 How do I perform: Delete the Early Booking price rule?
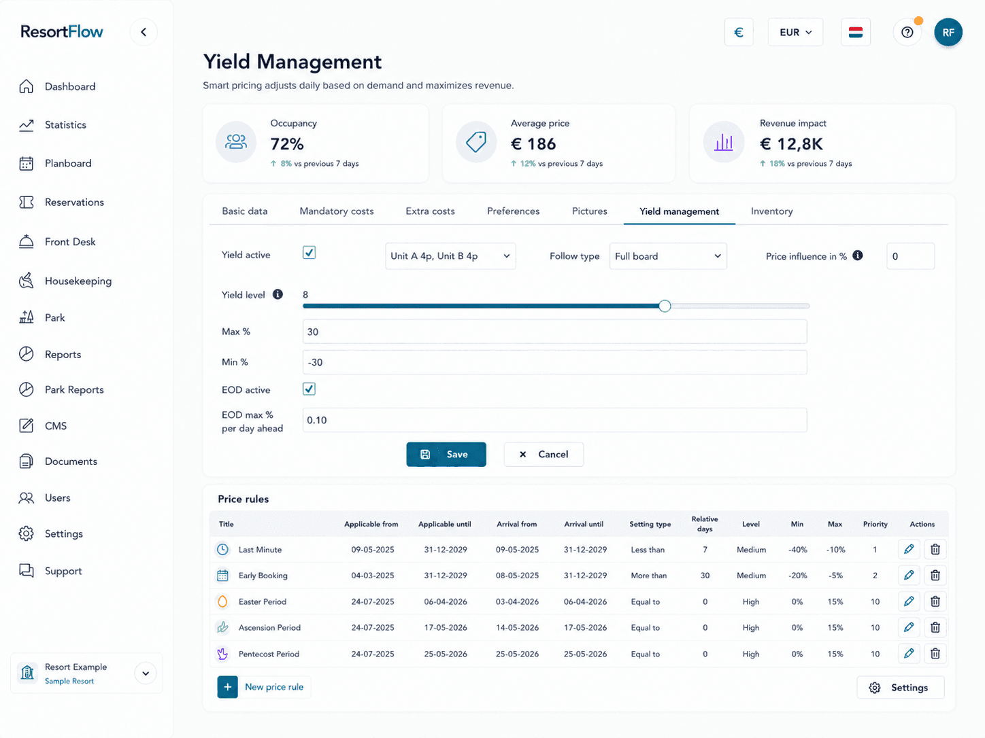(x=935, y=576)
